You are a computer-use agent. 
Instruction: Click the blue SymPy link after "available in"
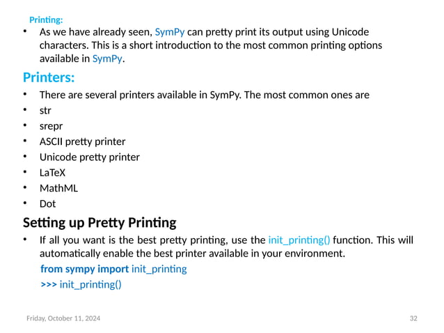pos(107,59)
